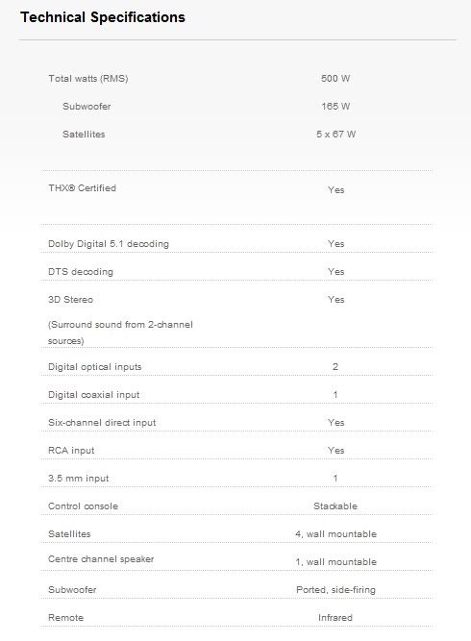This screenshot has width=471, height=641.
Task: Click the DTS decoding row label
Action: [81, 272]
